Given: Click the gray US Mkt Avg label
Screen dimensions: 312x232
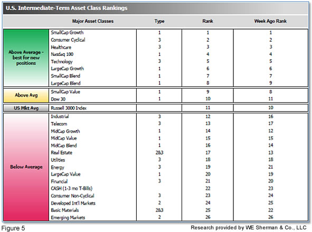Looking at the screenshot, I should [26, 108].
